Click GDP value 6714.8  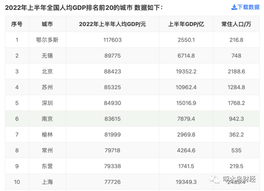click(186, 56)
